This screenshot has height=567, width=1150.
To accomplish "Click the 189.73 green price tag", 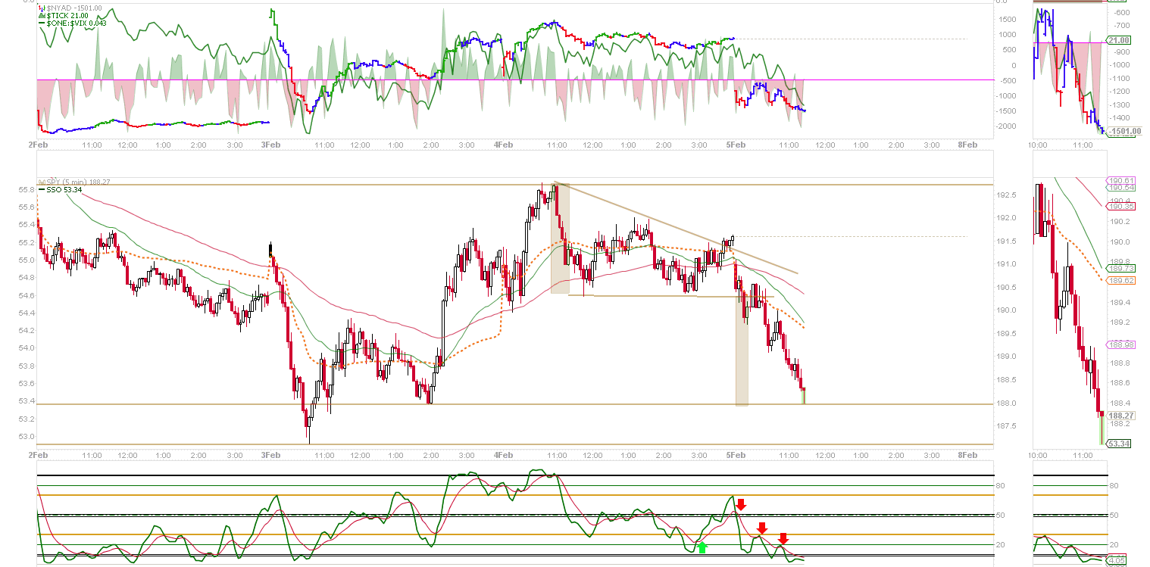I will (1120, 268).
